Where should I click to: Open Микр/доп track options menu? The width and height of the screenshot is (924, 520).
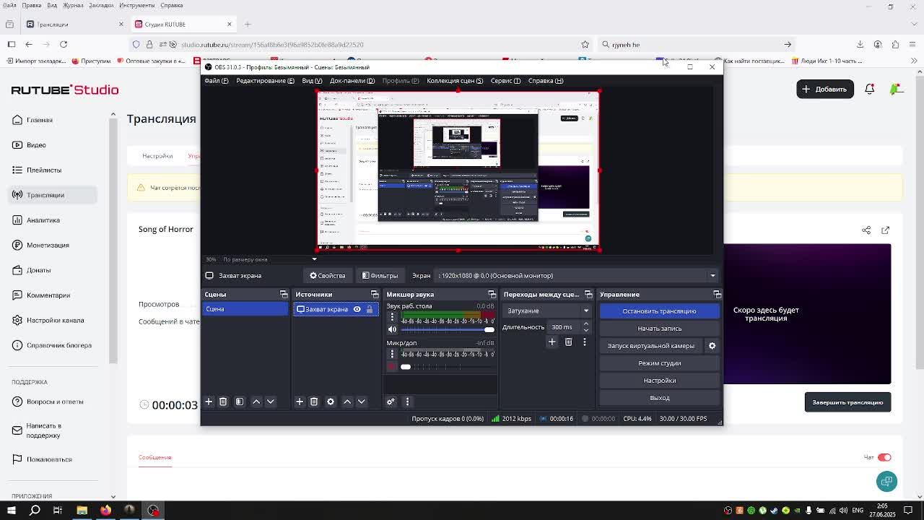pos(392,354)
